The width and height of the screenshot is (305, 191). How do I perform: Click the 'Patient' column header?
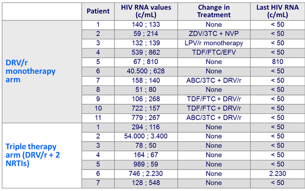coord(98,11)
